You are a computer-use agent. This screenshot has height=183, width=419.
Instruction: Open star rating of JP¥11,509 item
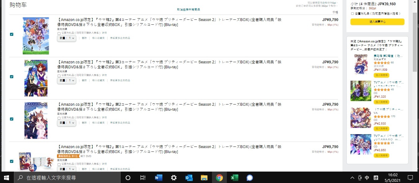coord(382,63)
